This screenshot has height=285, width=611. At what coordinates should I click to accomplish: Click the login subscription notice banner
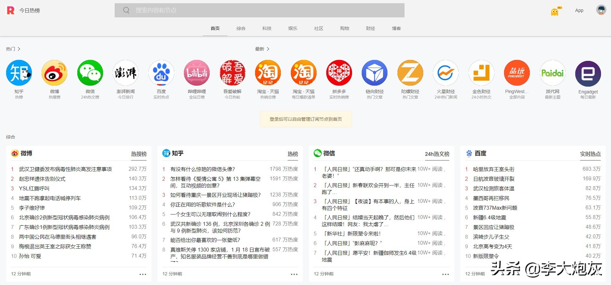click(306, 119)
